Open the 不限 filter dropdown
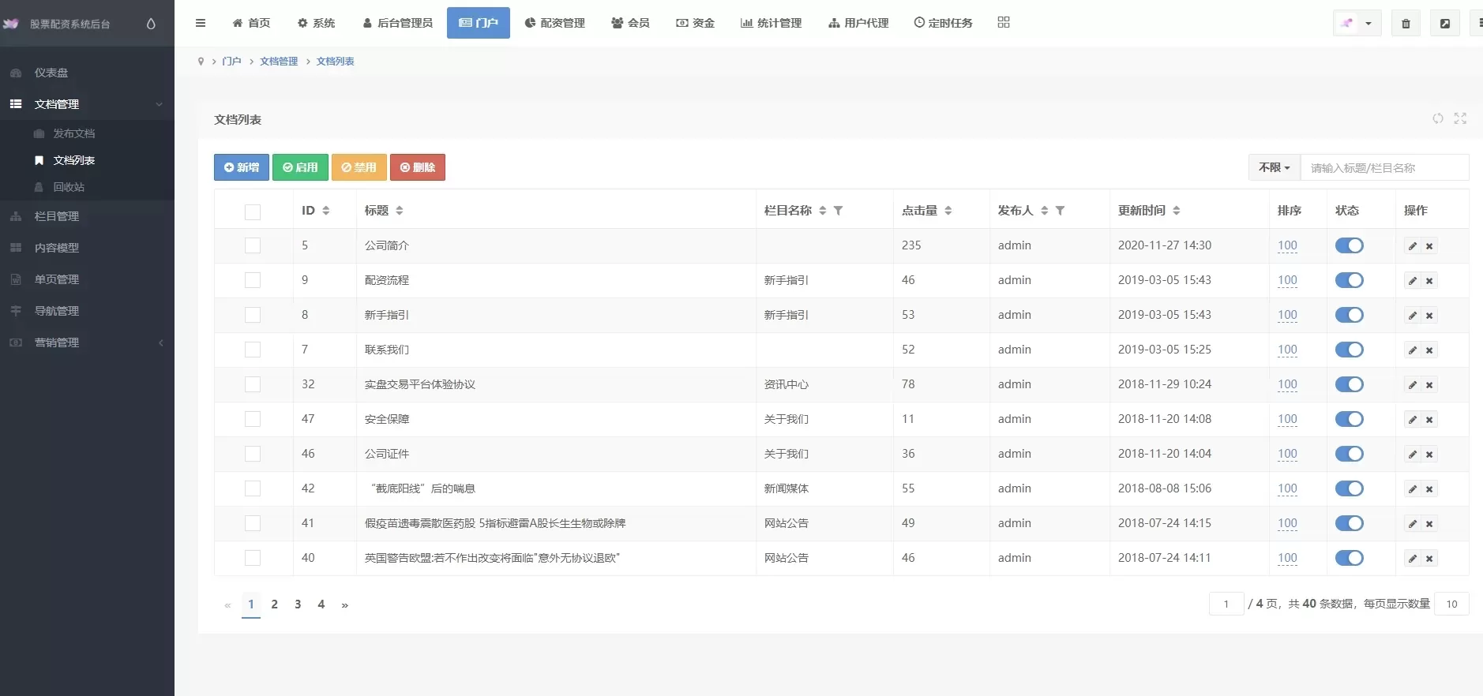 click(1274, 167)
